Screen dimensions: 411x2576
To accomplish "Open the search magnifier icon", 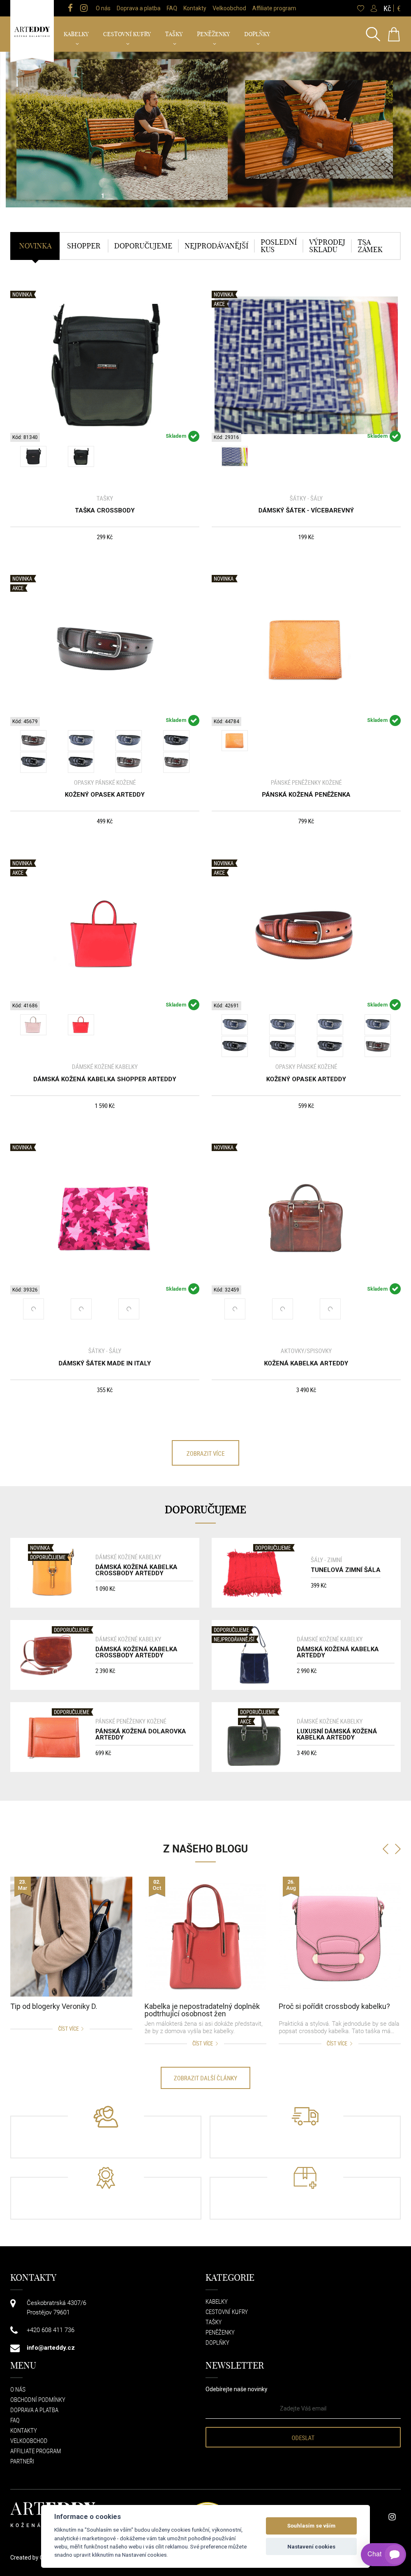I will click(x=372, y=34).
